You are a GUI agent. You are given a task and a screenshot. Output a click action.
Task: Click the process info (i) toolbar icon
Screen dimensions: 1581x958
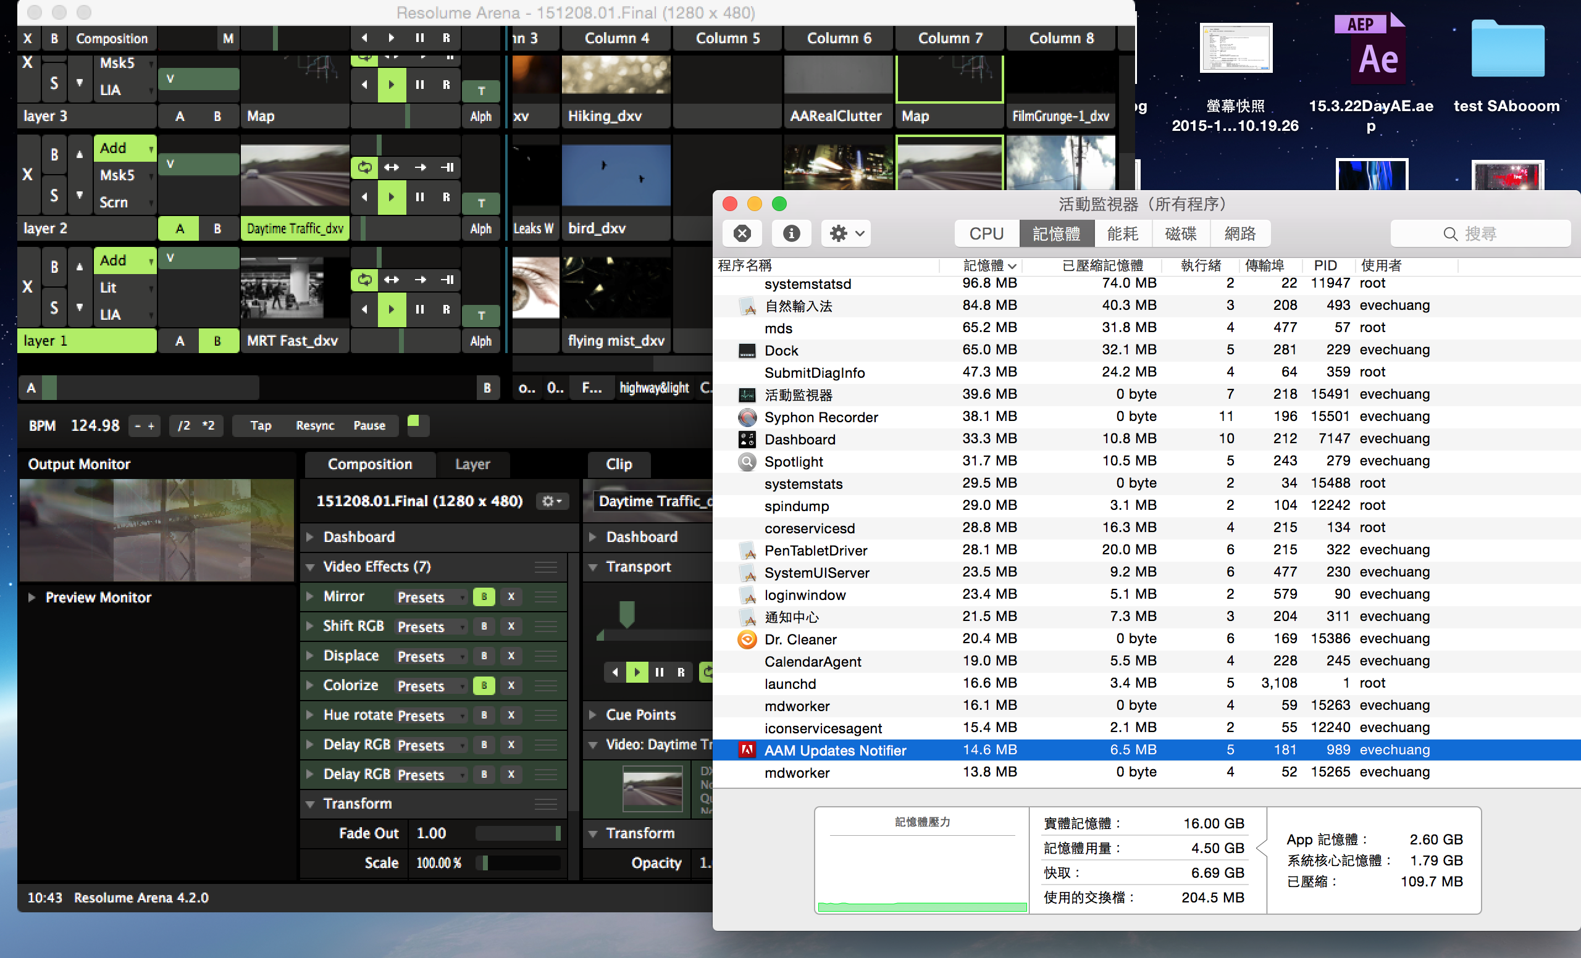[x=791, y=233]
